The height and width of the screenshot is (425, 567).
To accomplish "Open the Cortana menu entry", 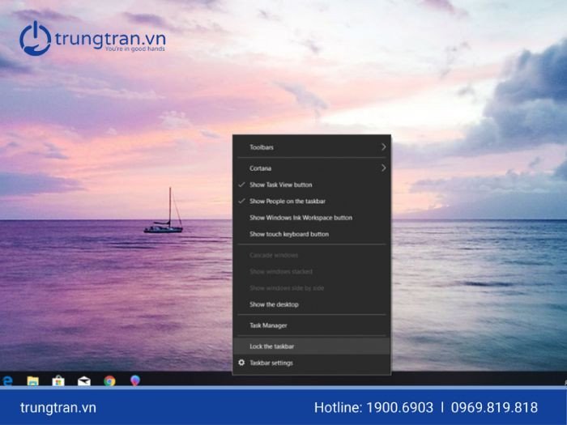I will [312, 168].
